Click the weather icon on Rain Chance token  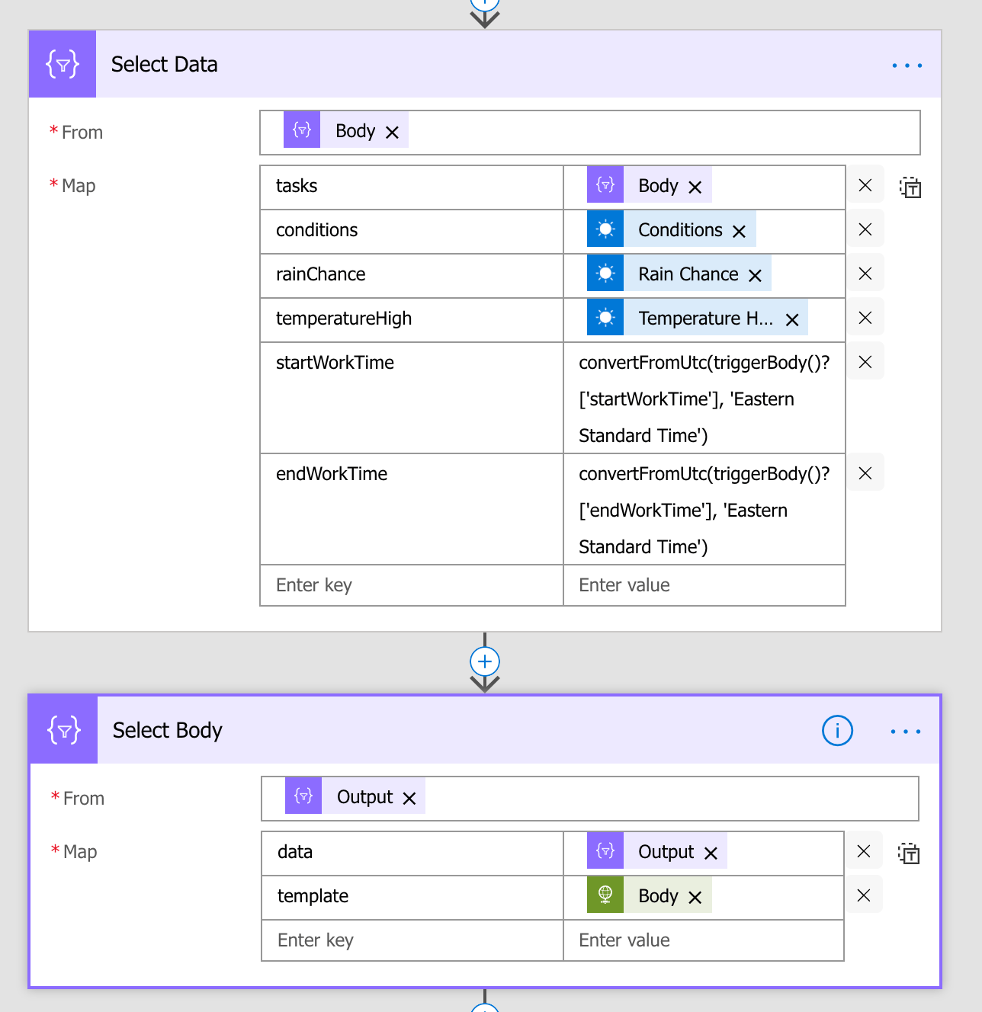[605, 273]
